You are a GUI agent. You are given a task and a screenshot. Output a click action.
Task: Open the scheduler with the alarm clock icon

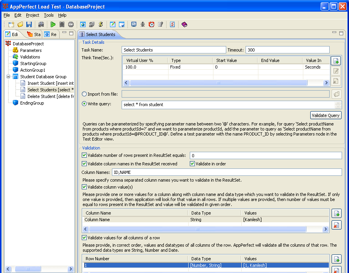pos(151,24)
